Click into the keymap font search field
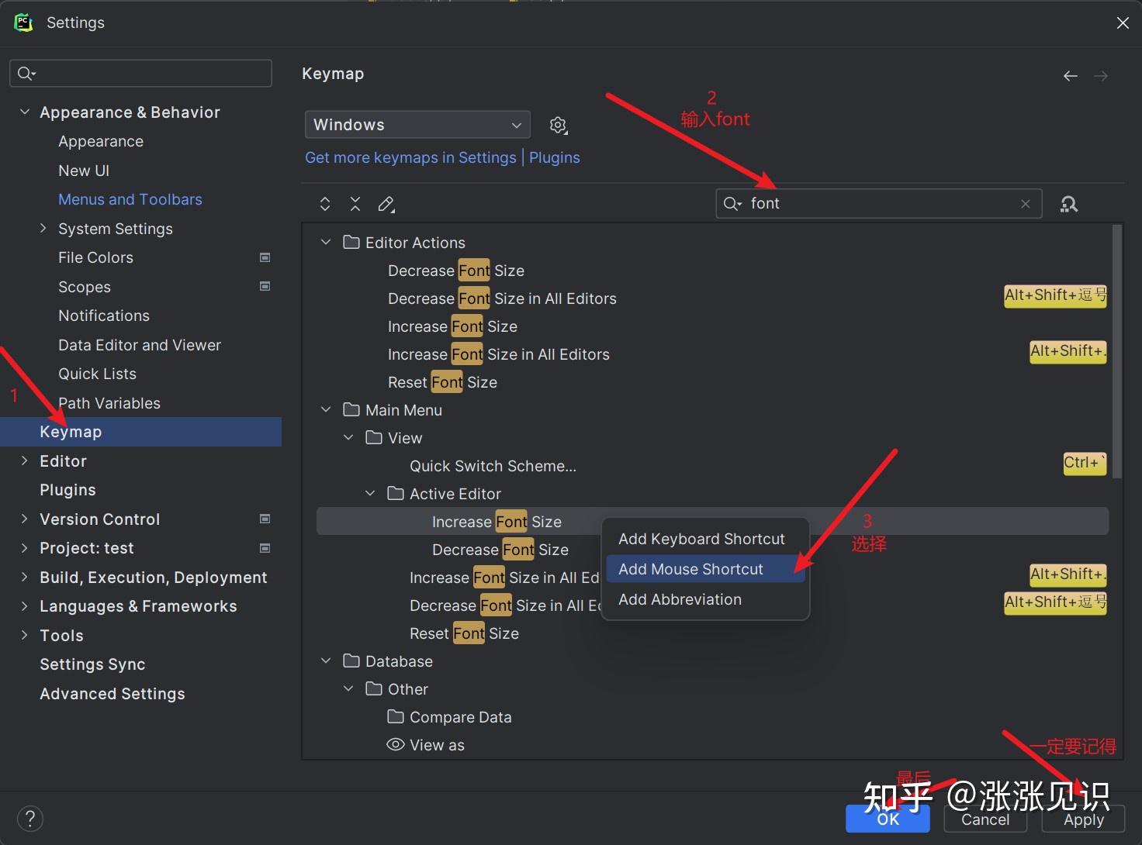This screenshot has height=845, width=1142. pos(878,204)
